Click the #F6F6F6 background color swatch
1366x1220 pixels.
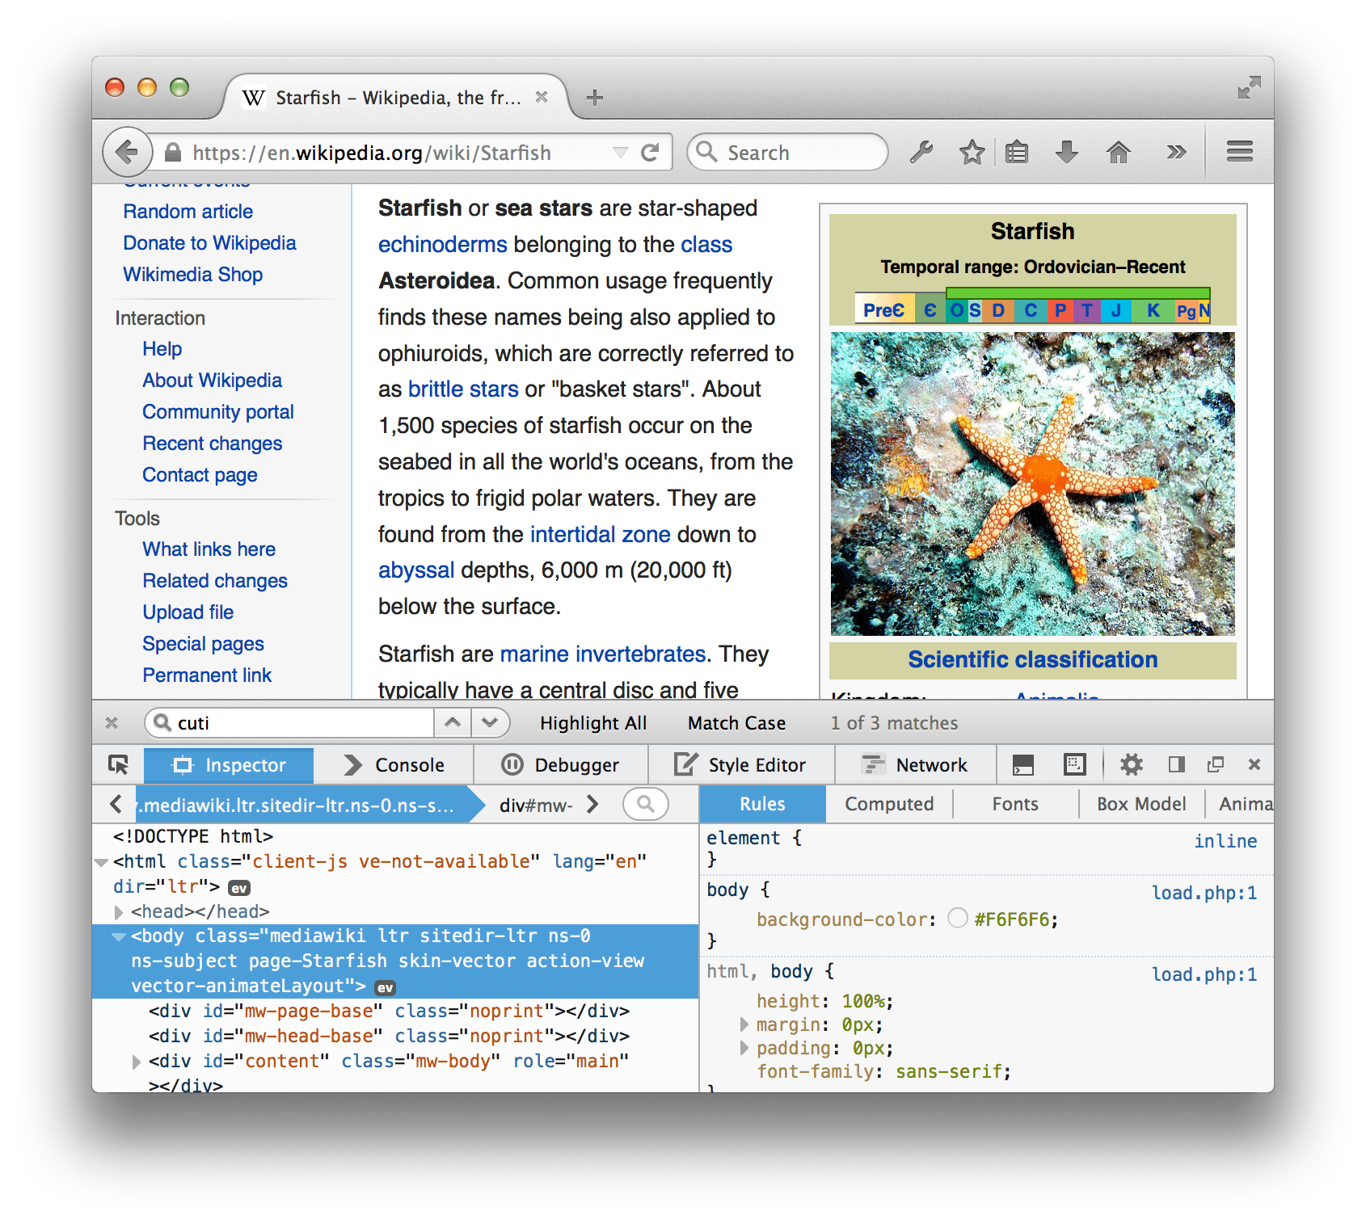tap(958, 919)
